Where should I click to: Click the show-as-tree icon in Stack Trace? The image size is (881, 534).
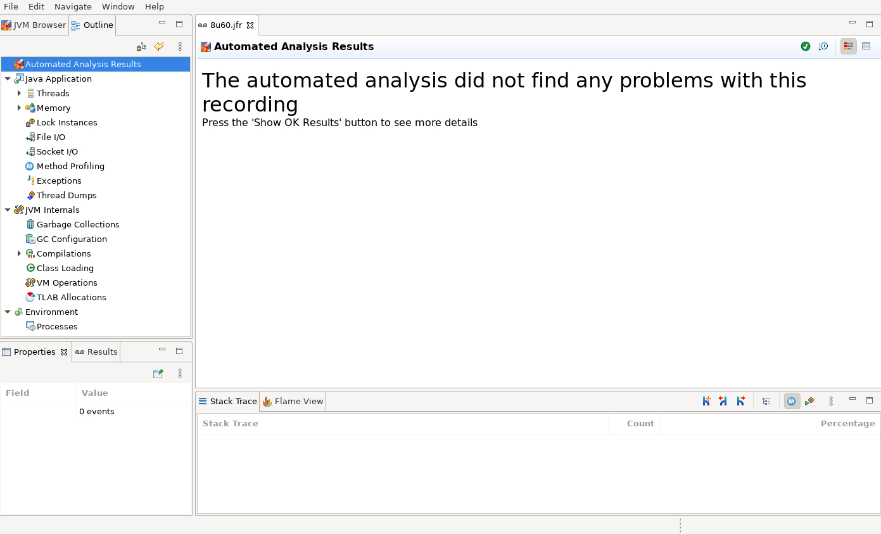766,401
